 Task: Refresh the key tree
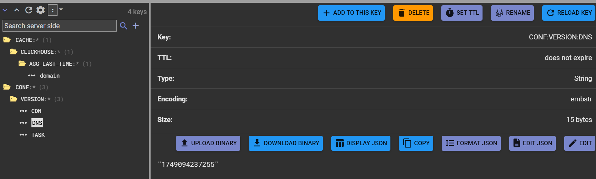tap(29, 10)
